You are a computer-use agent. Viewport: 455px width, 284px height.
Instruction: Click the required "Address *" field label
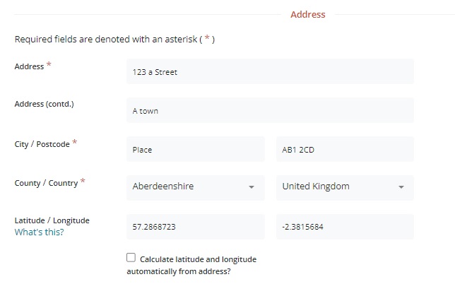click(30, 66)
